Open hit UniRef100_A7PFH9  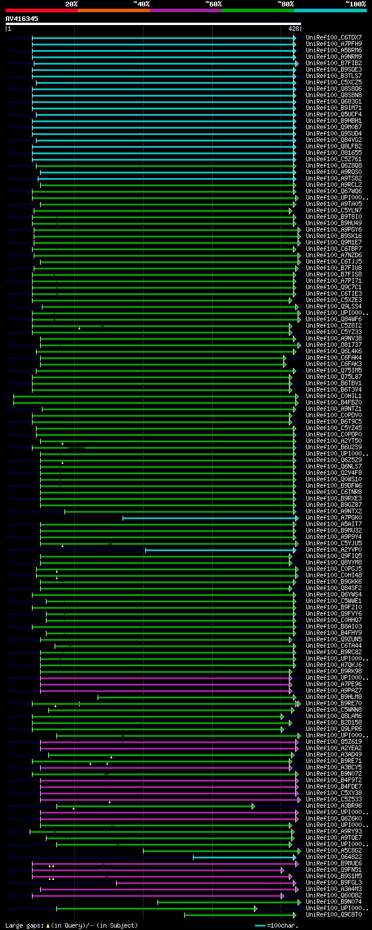[x=334, y=44]
